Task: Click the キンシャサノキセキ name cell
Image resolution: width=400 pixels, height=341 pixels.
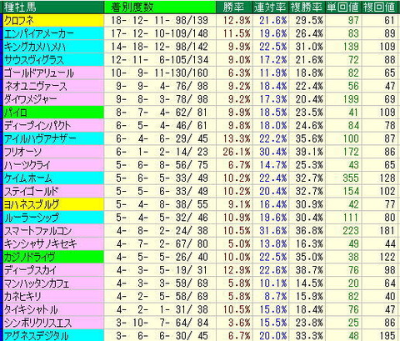Action: 53,244
